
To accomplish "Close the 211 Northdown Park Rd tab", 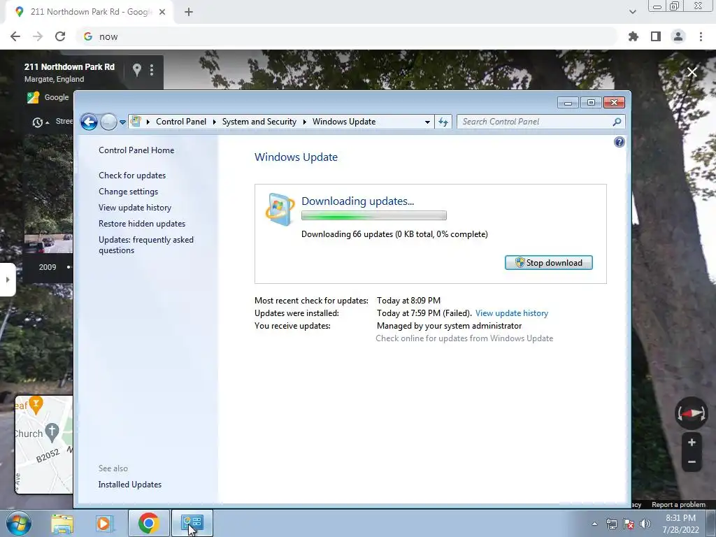I will click(x=162, y=13).
